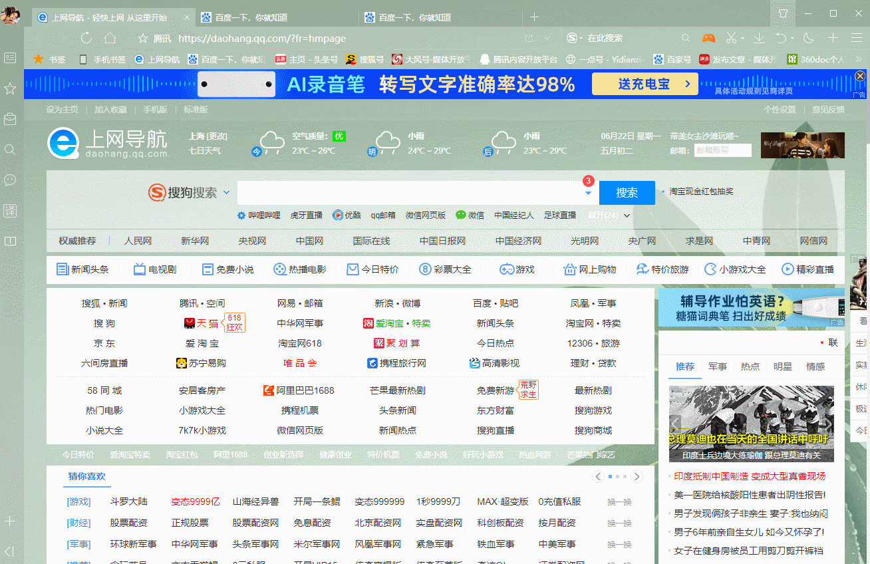The height and width of the screenshot is (564, 870).
Task: Open the 搜狗搜索 engine selector dropdown
Action: [x=227, y=193]
